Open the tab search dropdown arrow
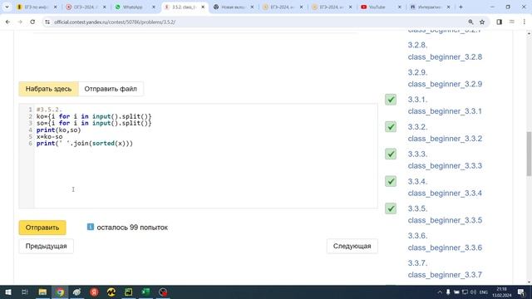532x299 pixels. (7, 7)
